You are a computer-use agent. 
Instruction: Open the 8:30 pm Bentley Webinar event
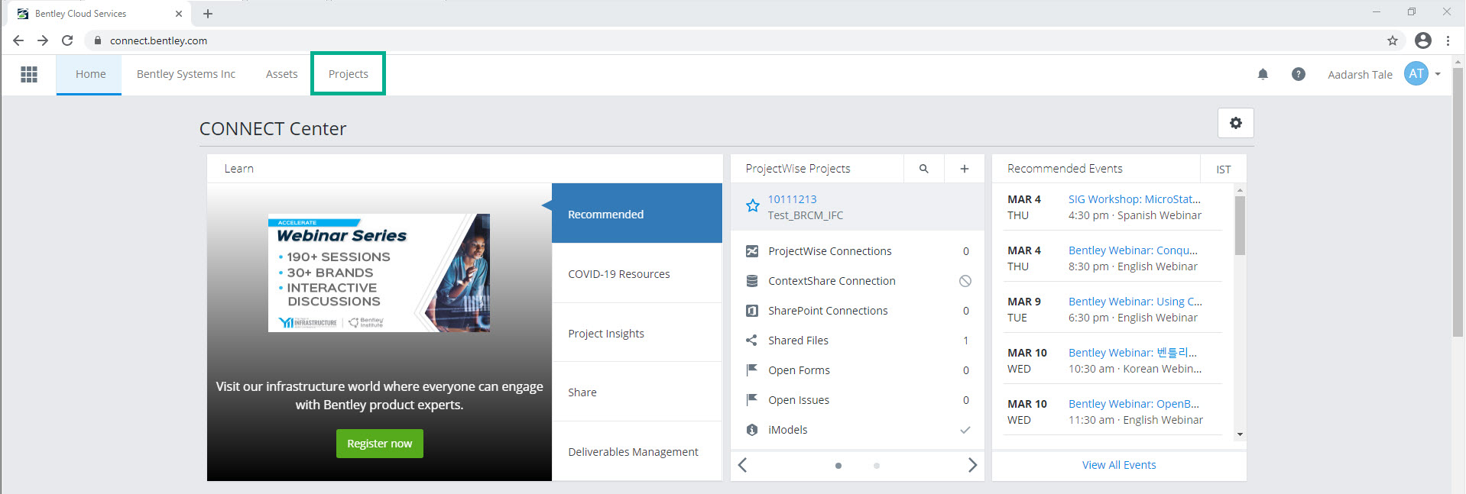tap(1133, 250)
